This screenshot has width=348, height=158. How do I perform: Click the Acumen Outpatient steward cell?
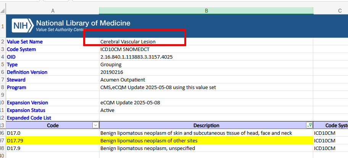122,80
